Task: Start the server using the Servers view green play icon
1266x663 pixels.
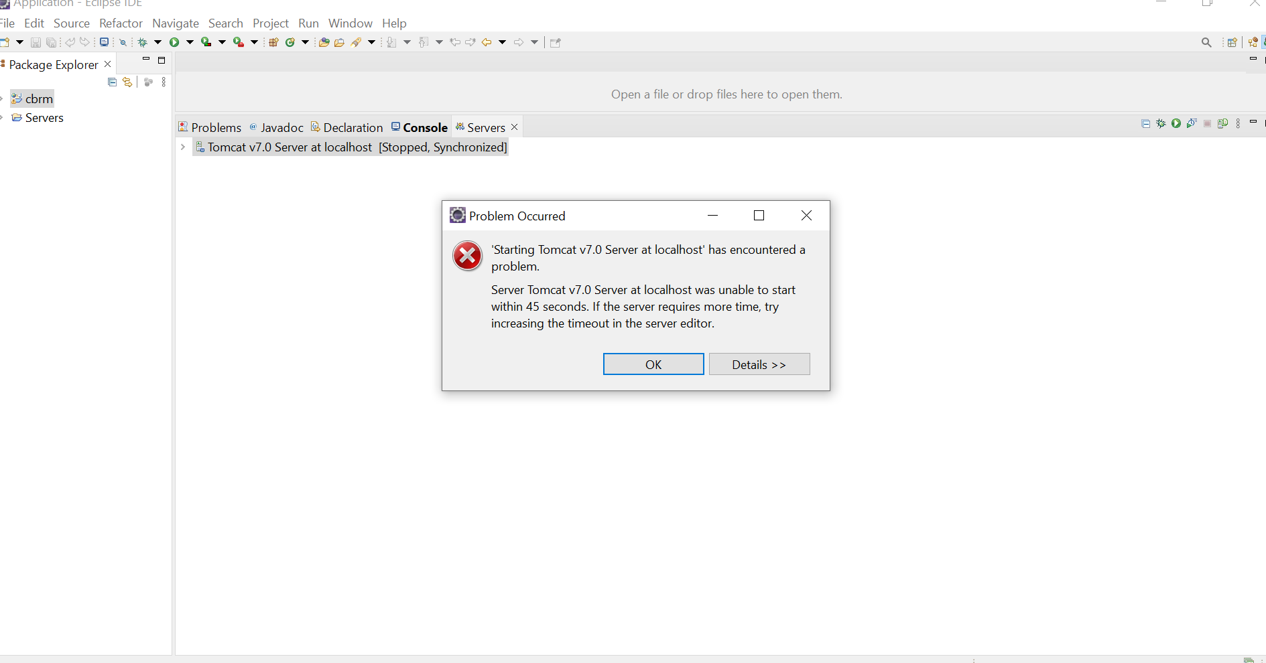Action: coord(1176,123)
